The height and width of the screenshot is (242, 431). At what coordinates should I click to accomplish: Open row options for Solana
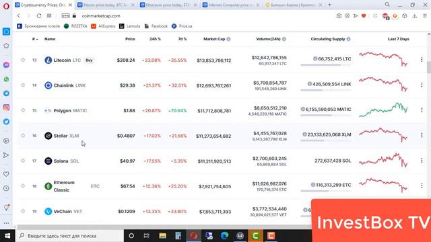click(422, 161)
